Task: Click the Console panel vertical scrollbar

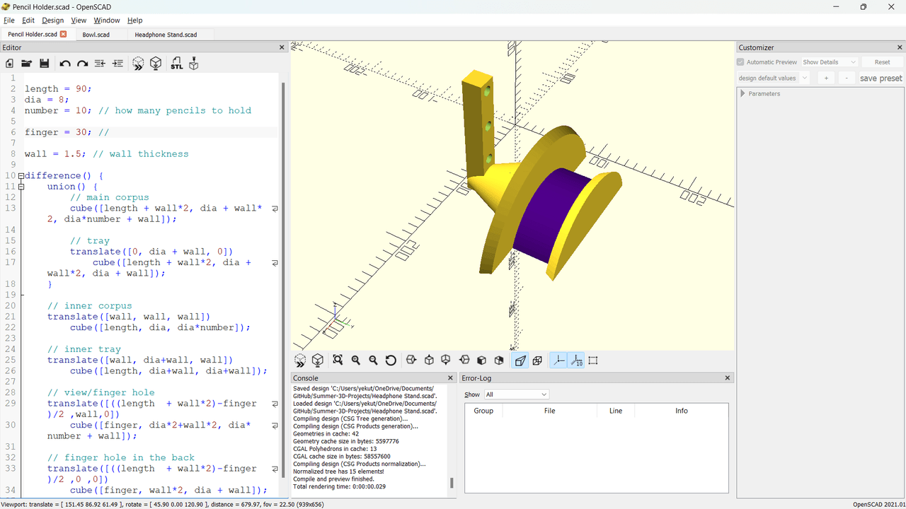Action: tap(451, 483)
